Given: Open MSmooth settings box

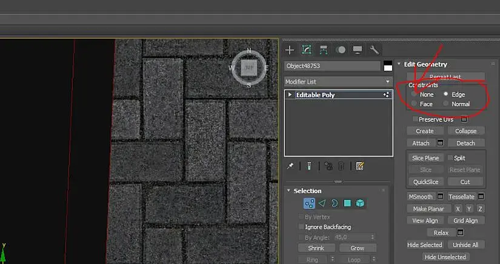Looking at the screenshot, I should click(441, 197).
